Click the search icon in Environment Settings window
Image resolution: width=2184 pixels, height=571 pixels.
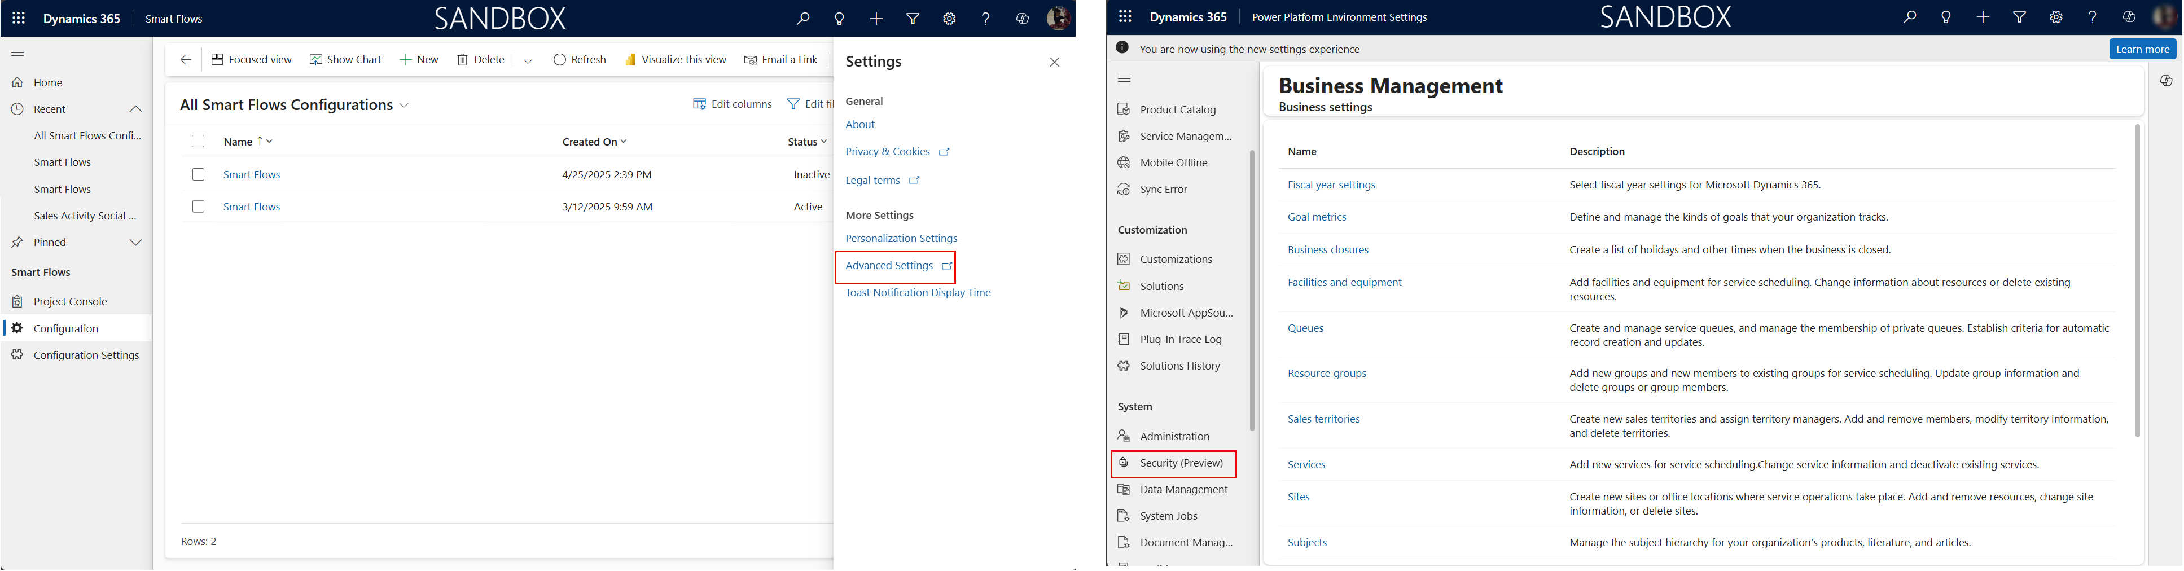tap(1910, 17)
